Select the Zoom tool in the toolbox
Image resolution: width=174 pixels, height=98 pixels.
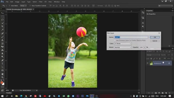(2, 77)
